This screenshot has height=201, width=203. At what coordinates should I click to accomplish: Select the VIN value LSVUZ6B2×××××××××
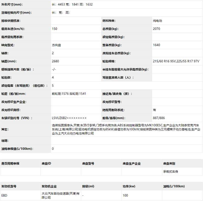point(69,118)
